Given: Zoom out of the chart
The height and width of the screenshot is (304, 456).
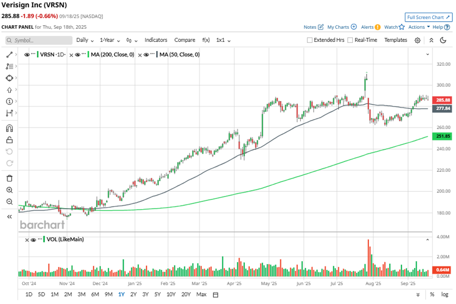Looking at the screenshot, I should point(9,201).
